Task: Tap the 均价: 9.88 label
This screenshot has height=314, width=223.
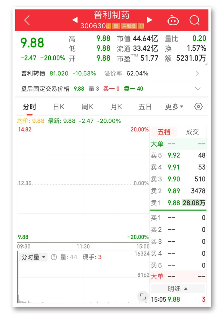Action: click(x=31, y=121)
